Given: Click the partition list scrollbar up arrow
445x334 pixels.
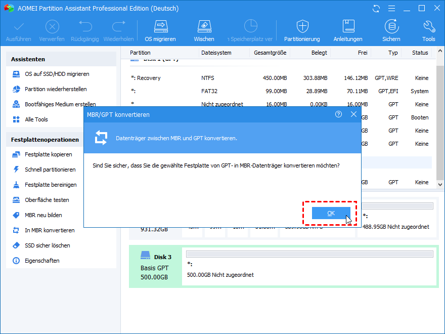Looking at the screenshot, I should (440, 51).
